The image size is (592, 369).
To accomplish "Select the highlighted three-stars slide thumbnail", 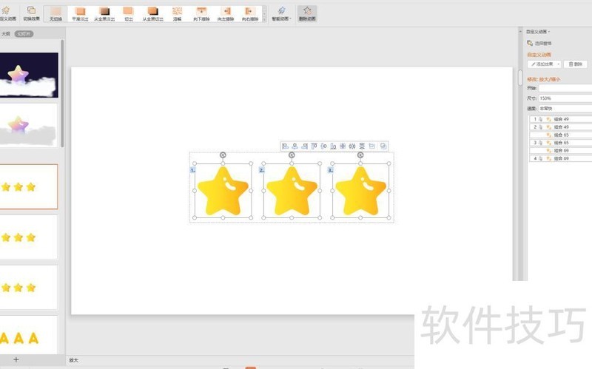I will (x=29, y=186).
